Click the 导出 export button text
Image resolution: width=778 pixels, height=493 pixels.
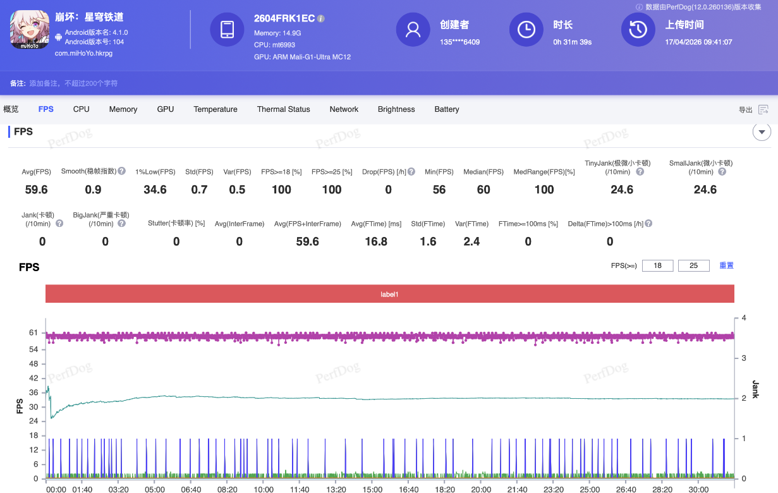746,110
